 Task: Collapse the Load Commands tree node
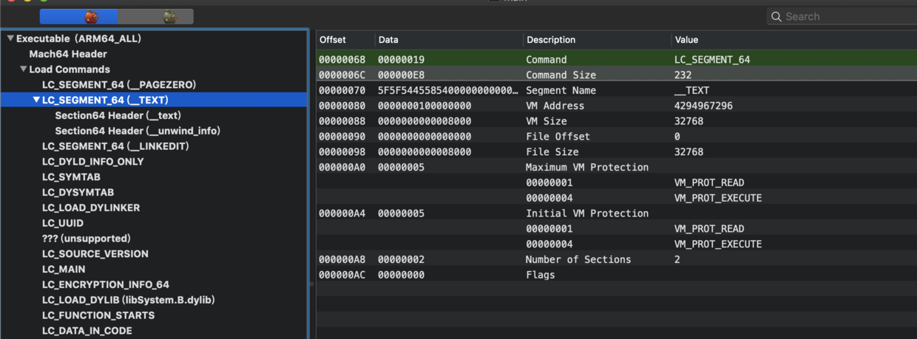[23, 69]
